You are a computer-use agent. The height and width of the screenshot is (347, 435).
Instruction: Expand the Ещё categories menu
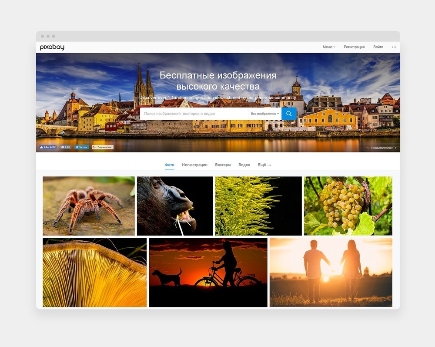click(x=264, y=165)
